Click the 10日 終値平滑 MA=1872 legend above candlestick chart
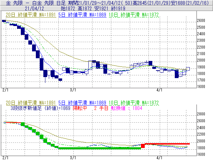The image size is (213, 162). pyautogui.click(x=134, y=15)
